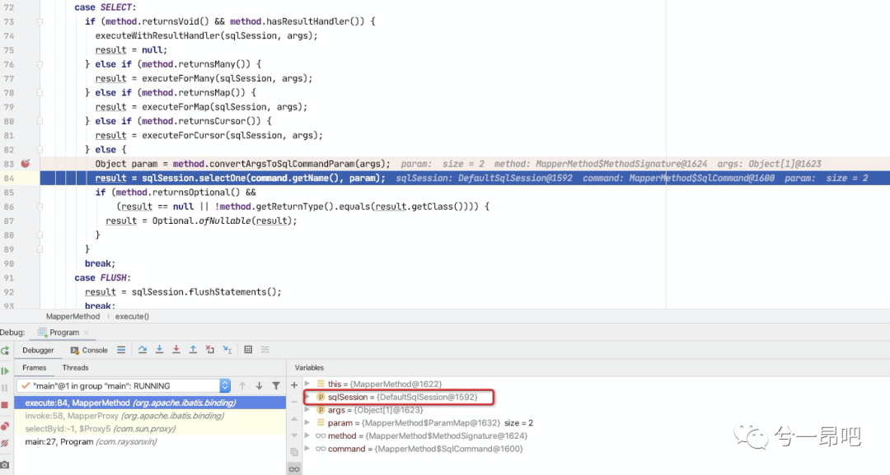This screenshot has width=890, height=475.
Task: Run to cursor position
Action: click(x=227, y=350)
